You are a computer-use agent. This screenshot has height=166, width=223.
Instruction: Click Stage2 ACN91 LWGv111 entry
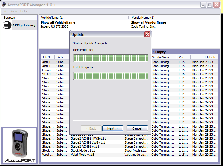(x=88, y=142)
